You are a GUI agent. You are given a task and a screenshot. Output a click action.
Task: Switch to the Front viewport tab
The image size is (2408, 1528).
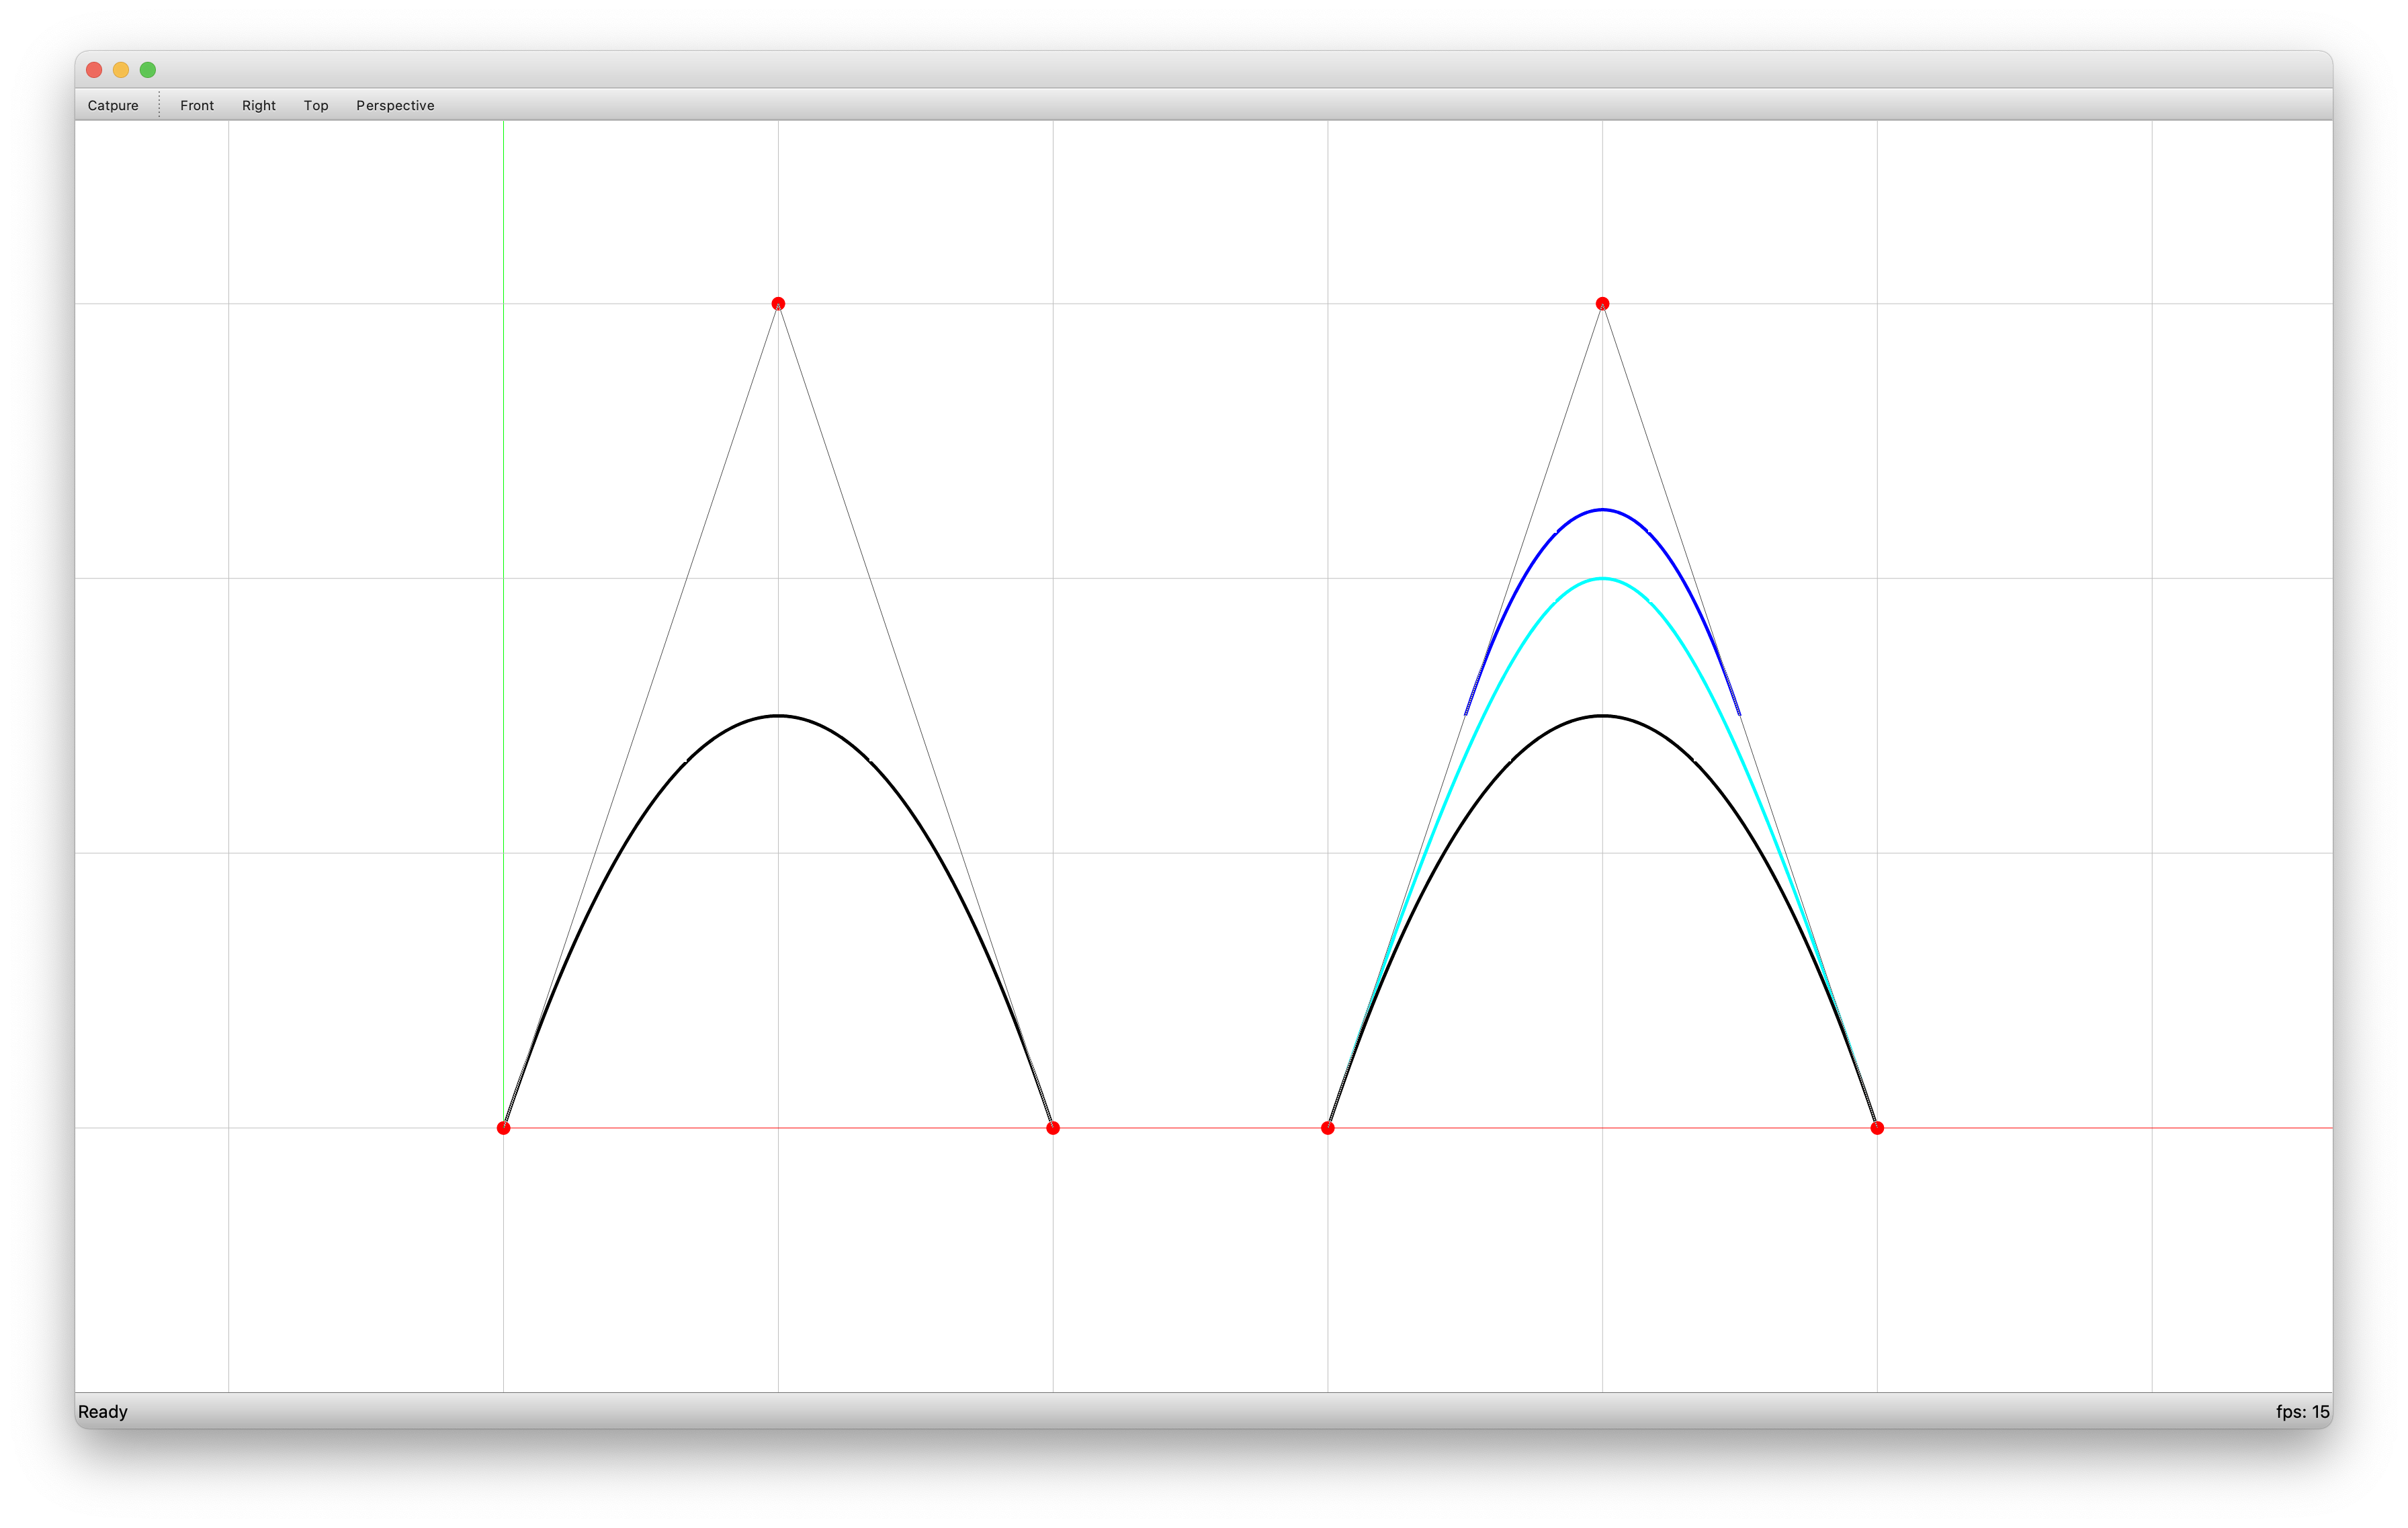tap(193, 105)
